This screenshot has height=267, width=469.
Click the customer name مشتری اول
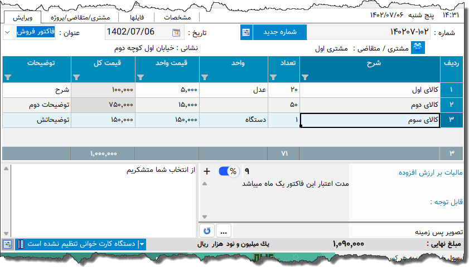(x=331, y=49)
